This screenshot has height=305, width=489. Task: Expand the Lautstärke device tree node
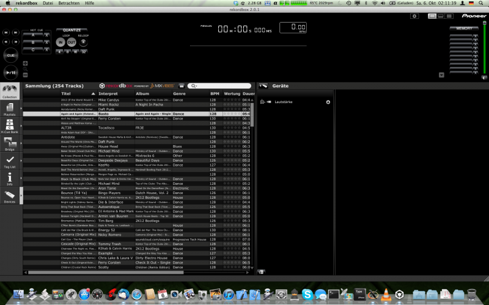coord(262,102)
